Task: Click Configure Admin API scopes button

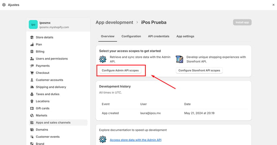Action: tap(120, 70)
